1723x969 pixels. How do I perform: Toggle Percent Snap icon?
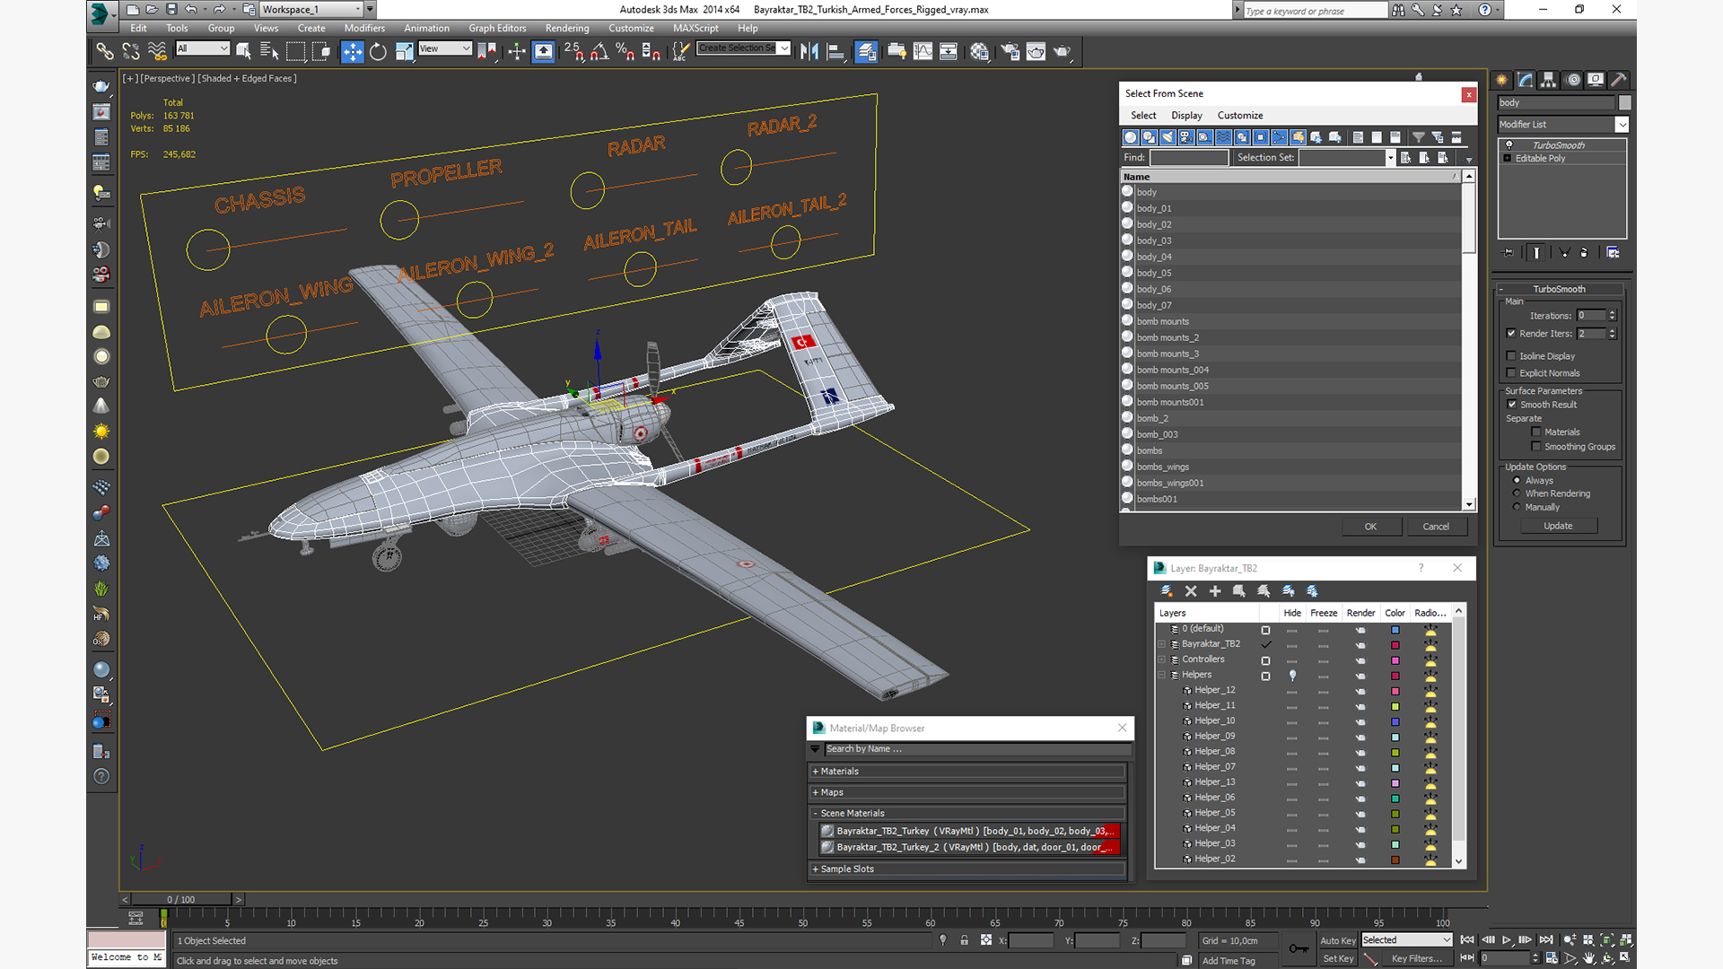coord(625,52)
